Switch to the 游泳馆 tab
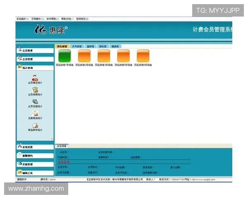 coord(103,46)
